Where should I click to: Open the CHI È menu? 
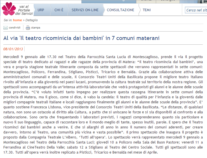coord(59,10)
